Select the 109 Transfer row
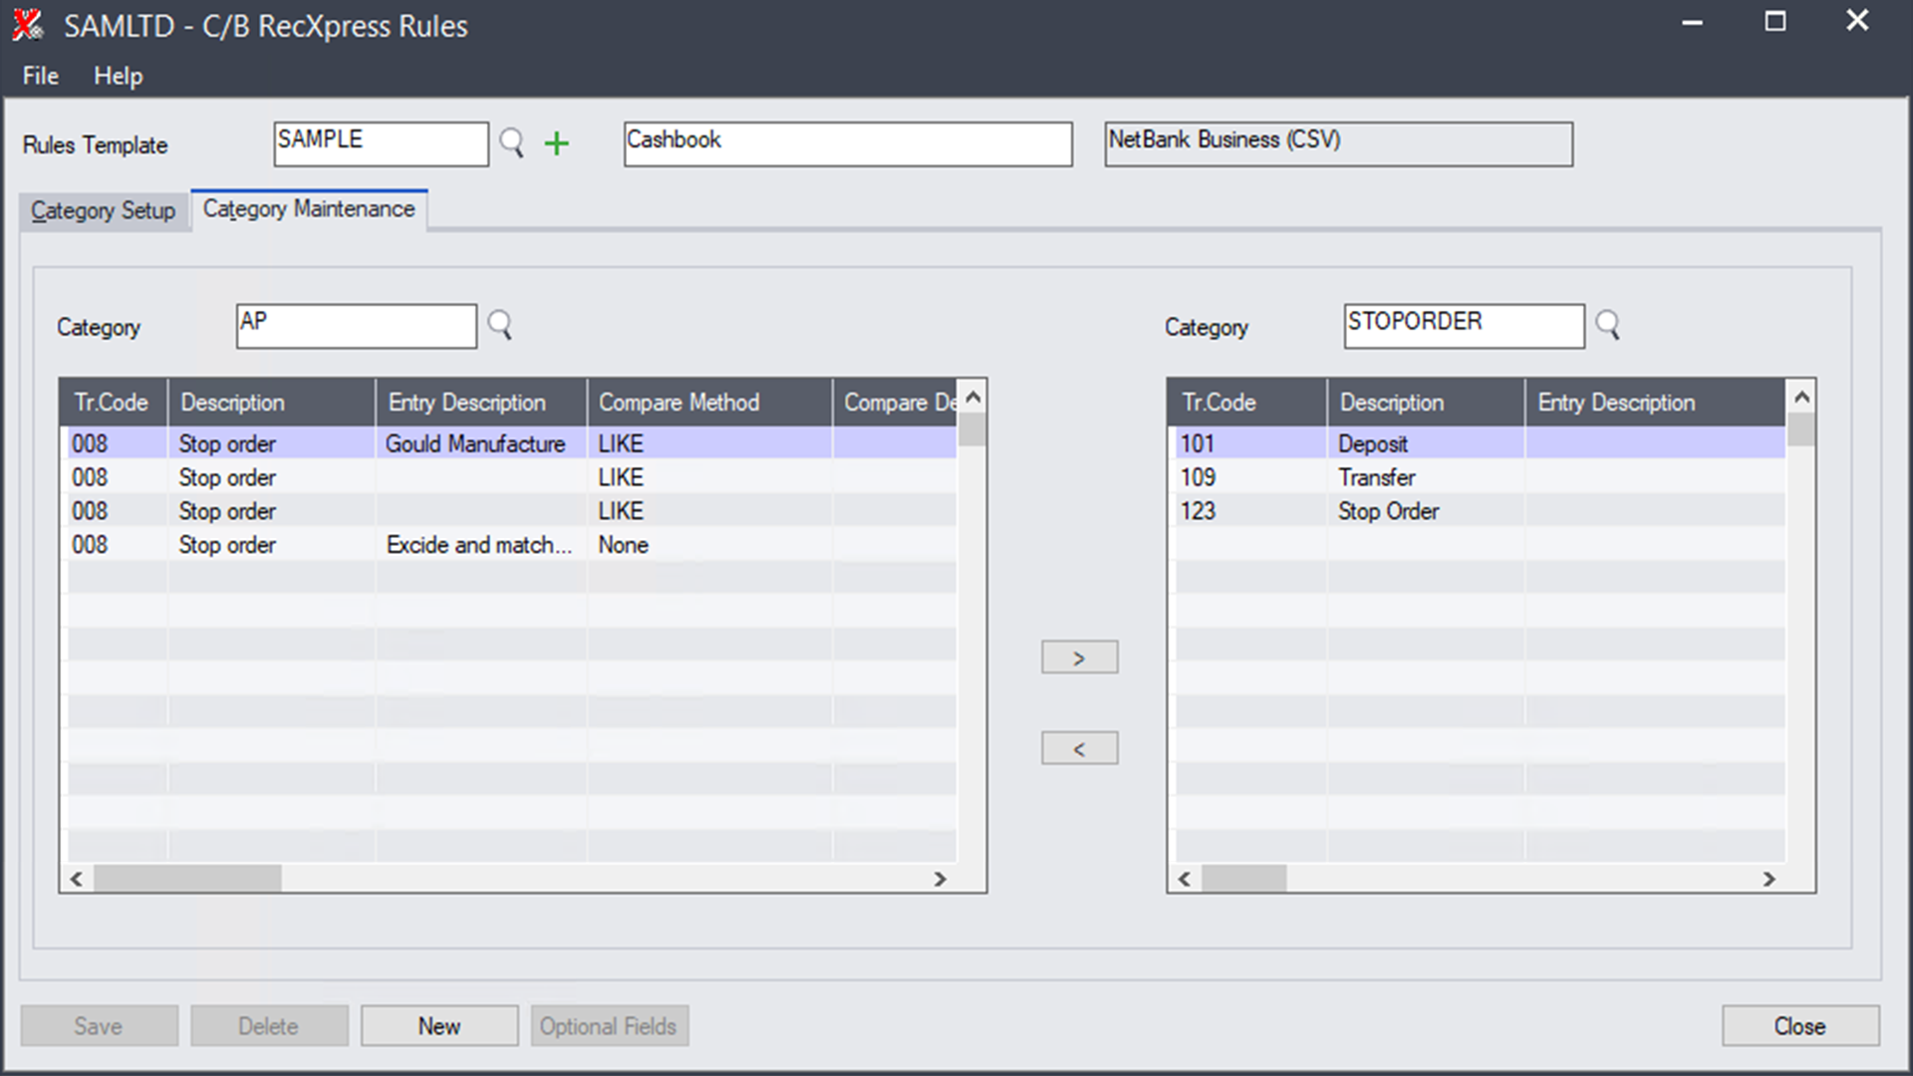This screenshot has height=1076, width=1913. pos(1376,478)
